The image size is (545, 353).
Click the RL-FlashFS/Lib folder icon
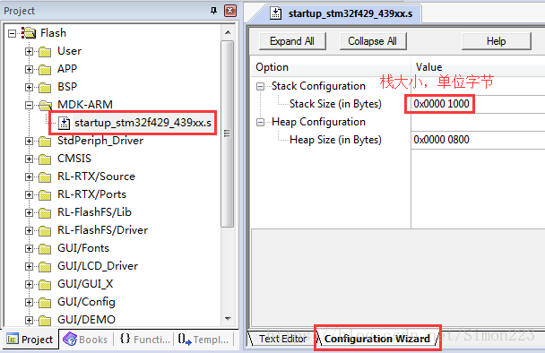point(45,212)
